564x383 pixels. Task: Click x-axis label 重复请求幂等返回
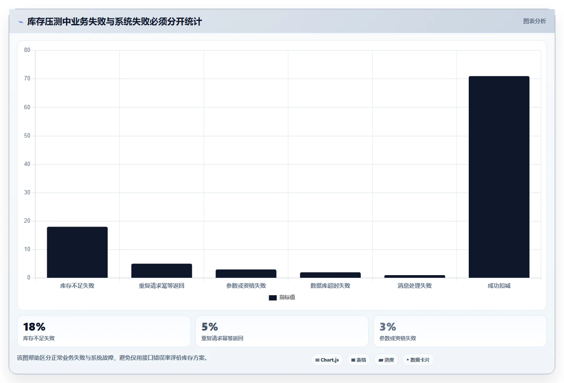tap(162, 286)
